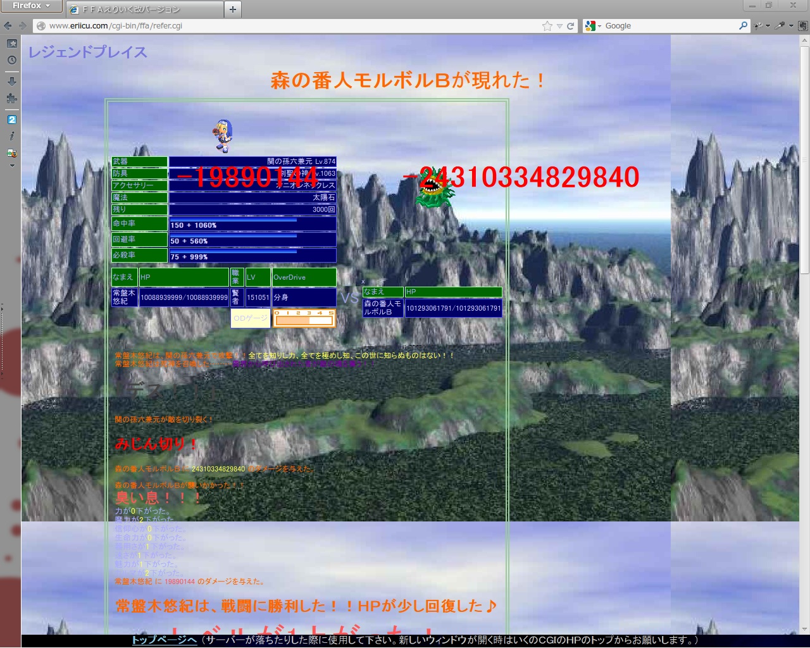This screenshot has height=648, width=810.
Task: Reload the page with the refresh icon
Action: (x=571, y=26)
